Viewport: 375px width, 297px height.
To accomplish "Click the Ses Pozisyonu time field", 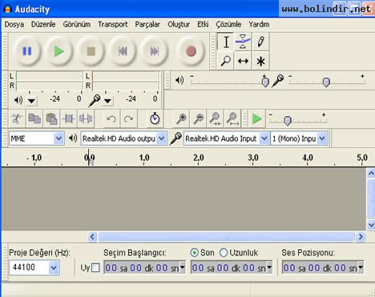I will click(323, 267).
